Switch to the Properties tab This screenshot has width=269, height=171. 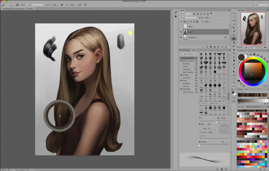256,107
